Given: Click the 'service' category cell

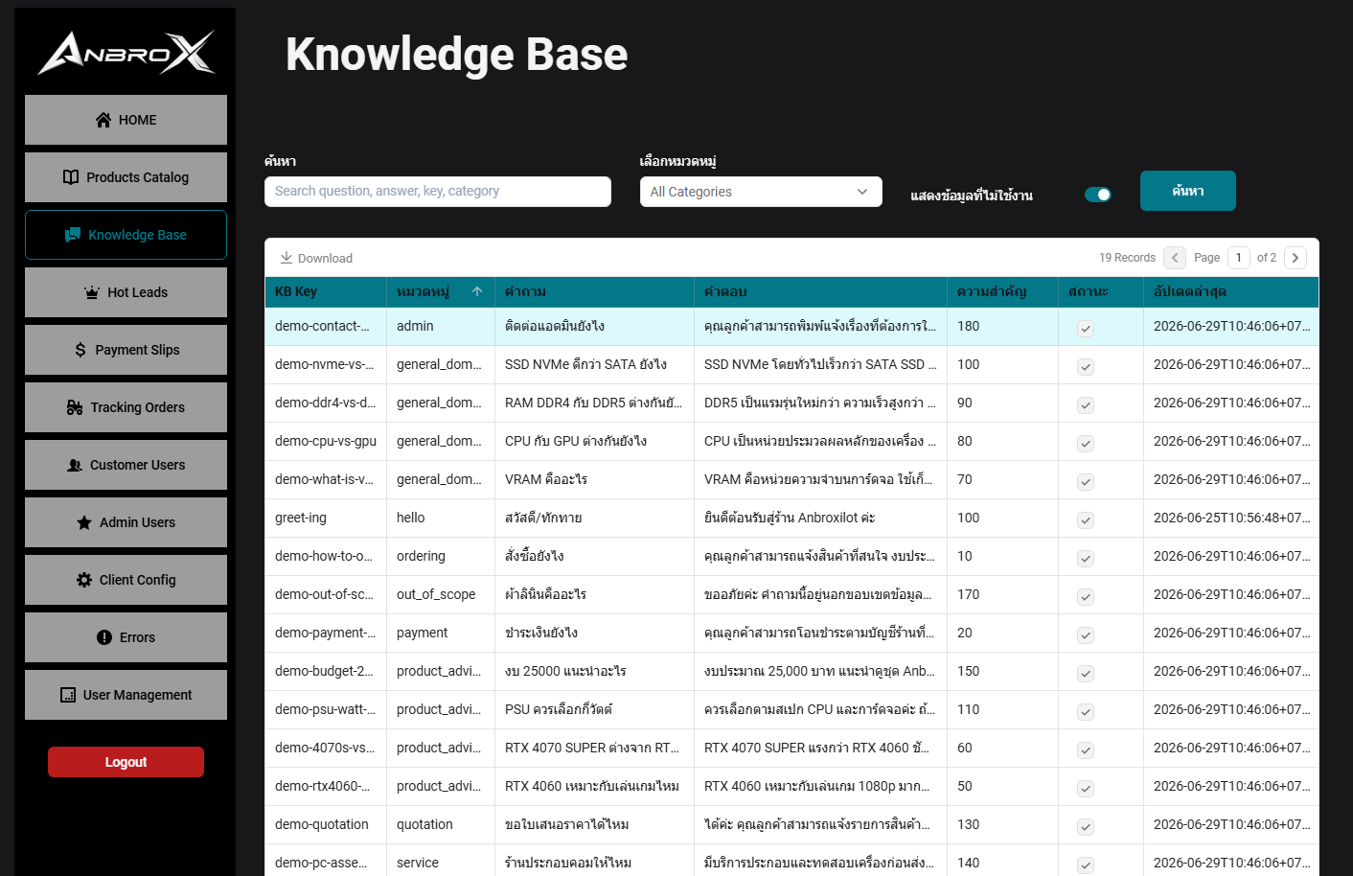Looking at the screenshot, I should click(441, 863).
